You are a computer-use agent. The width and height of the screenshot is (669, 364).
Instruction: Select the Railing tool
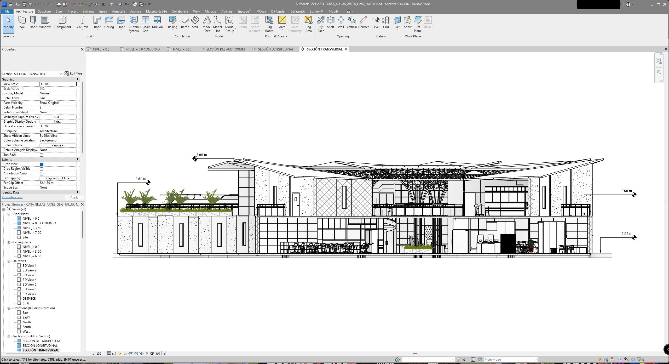click(172, 22)
